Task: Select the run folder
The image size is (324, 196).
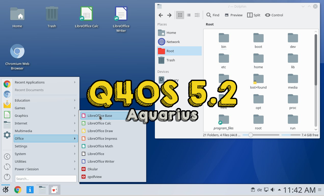Action: point(293,122)
